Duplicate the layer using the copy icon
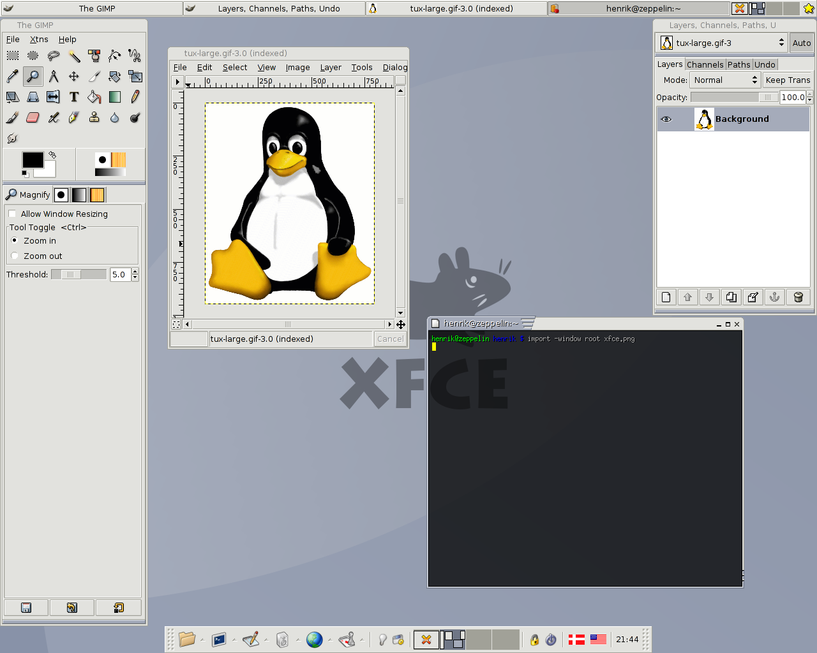Viewport: 817px width, 653px height. [x=731, y=297]
